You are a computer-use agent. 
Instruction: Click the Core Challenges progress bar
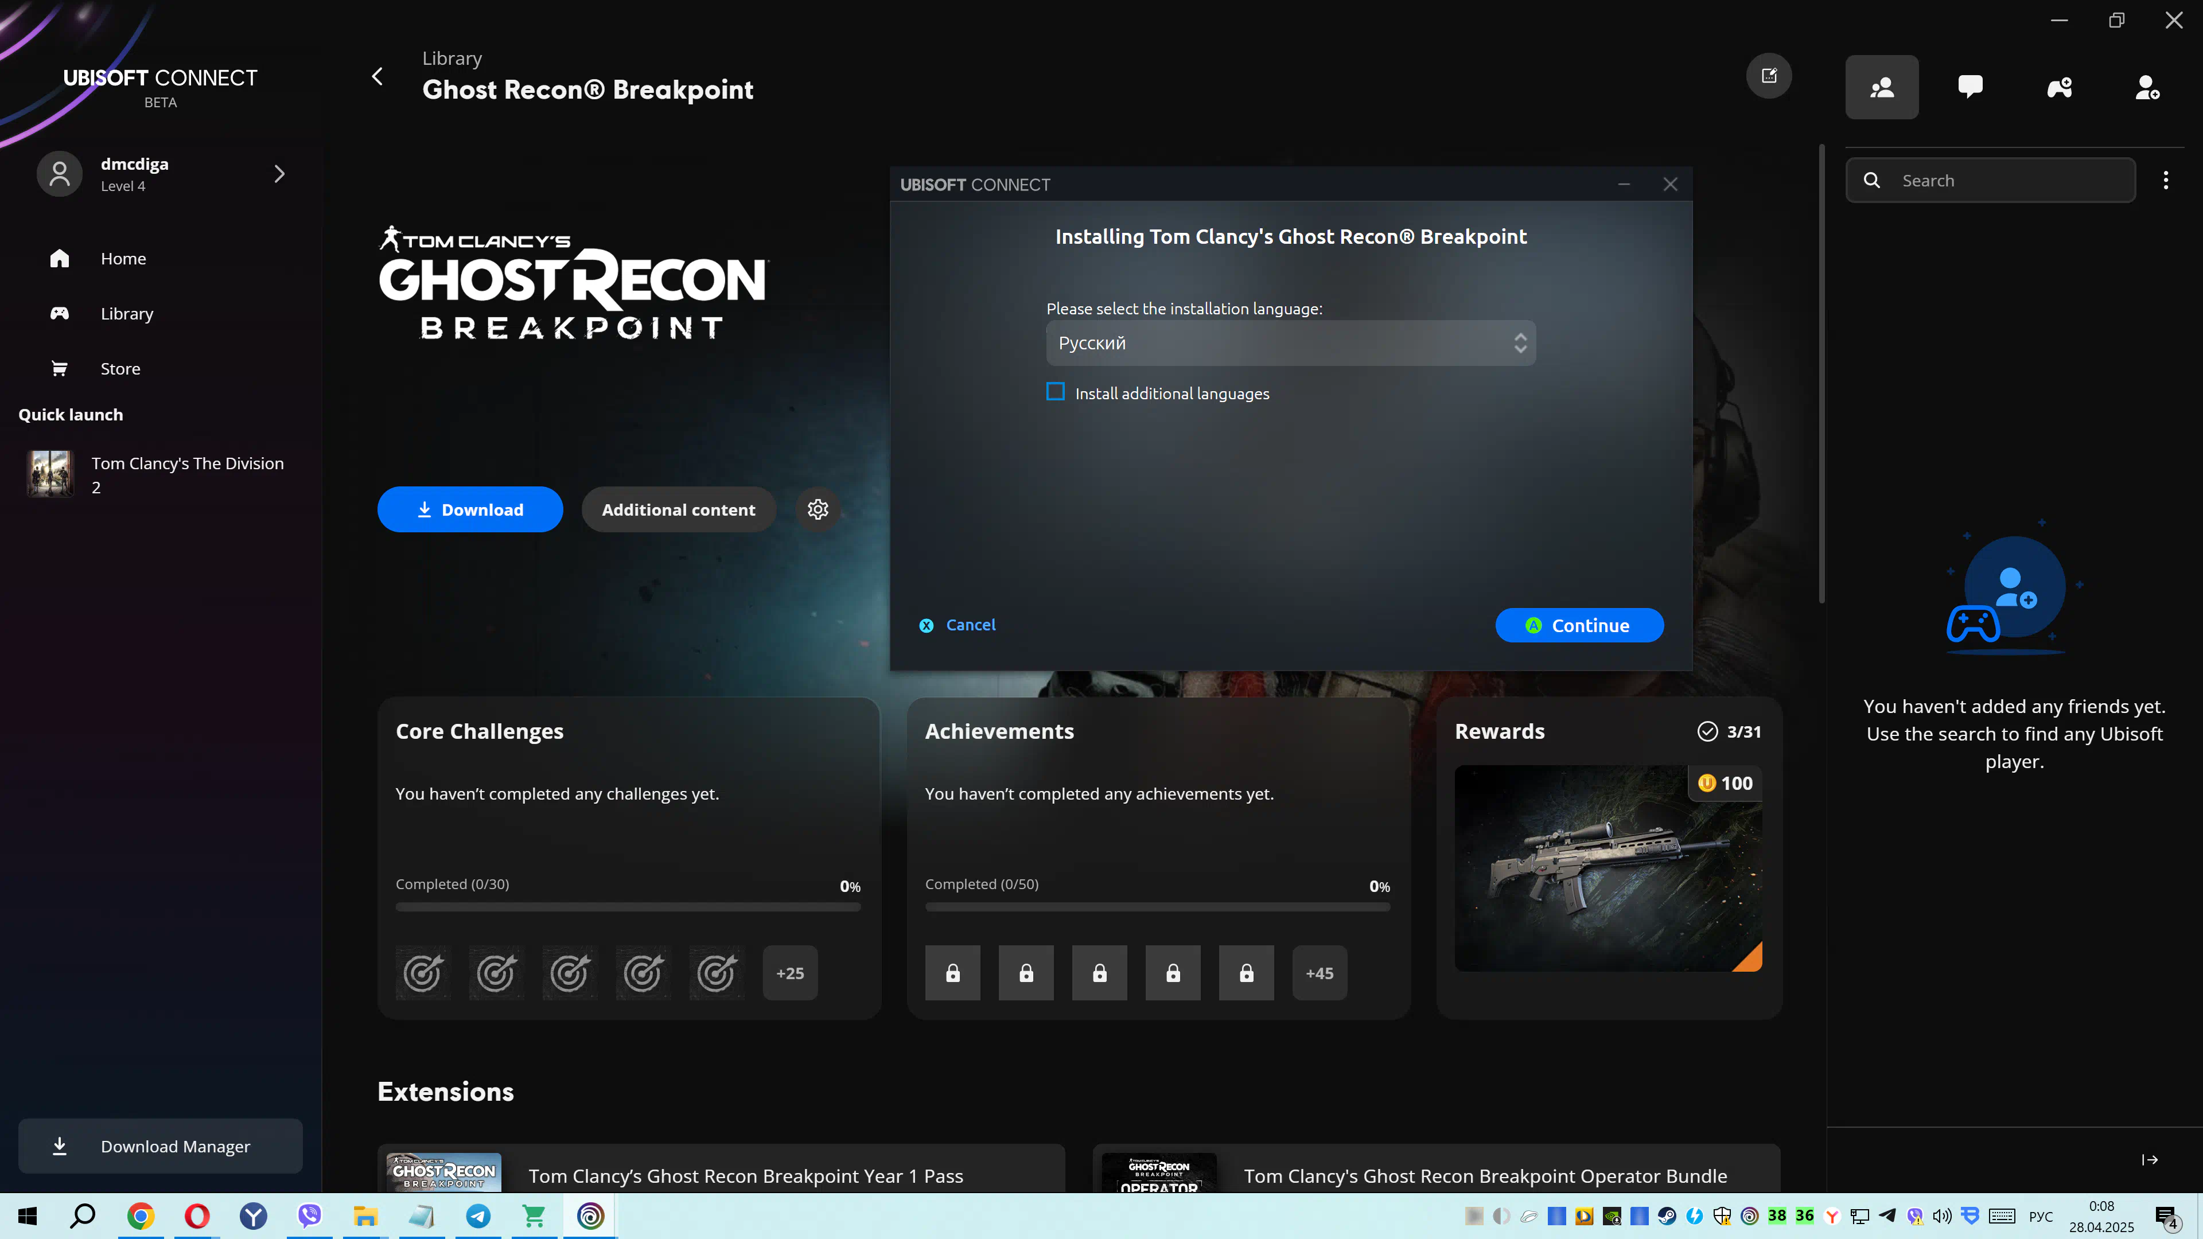[x=628, y=906]
